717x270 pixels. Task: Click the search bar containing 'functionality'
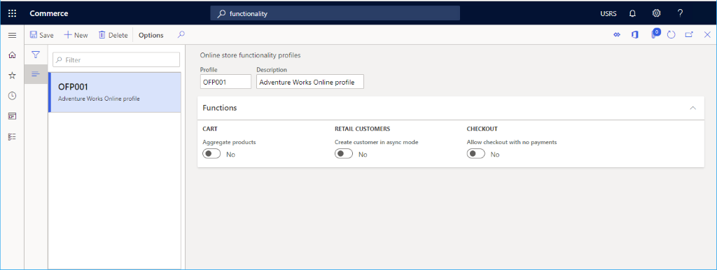click(335, 13)
